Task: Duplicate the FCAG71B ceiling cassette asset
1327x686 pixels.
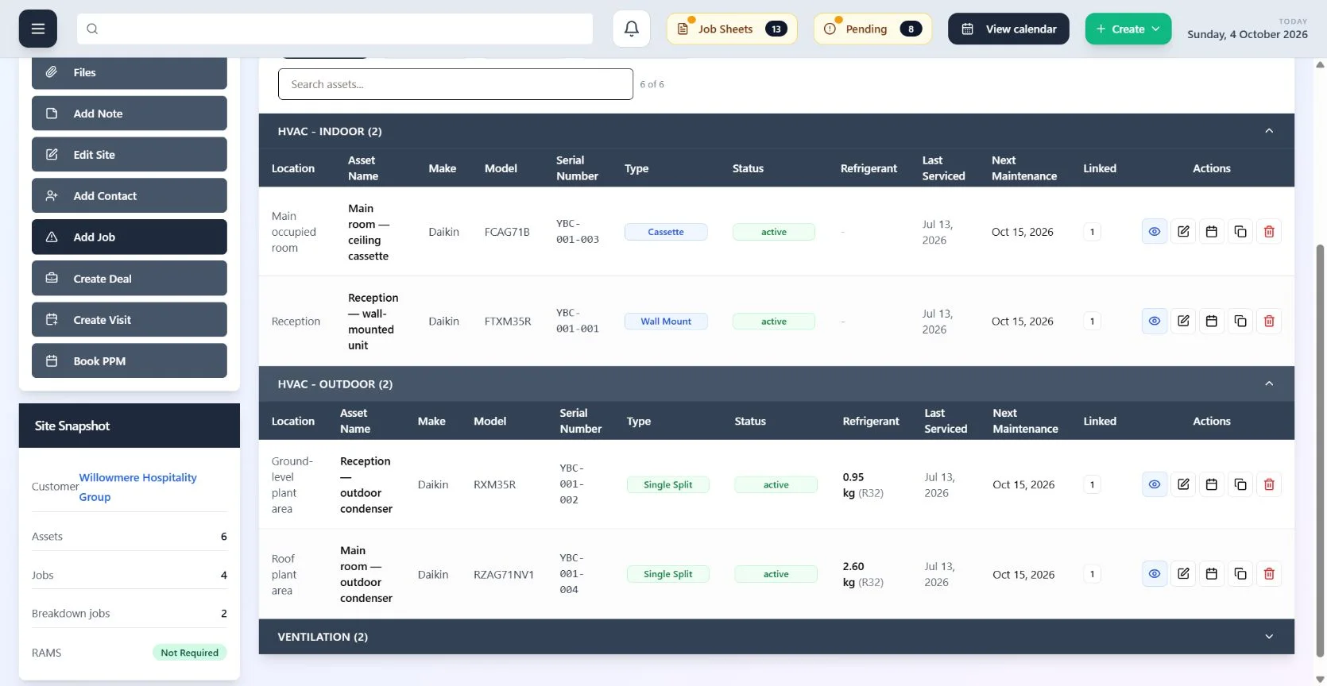Action: tap(1240, 232)
